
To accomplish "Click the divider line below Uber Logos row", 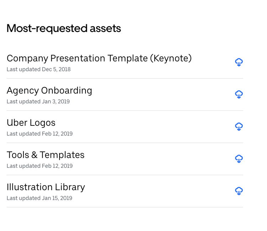I will point(125,143).
